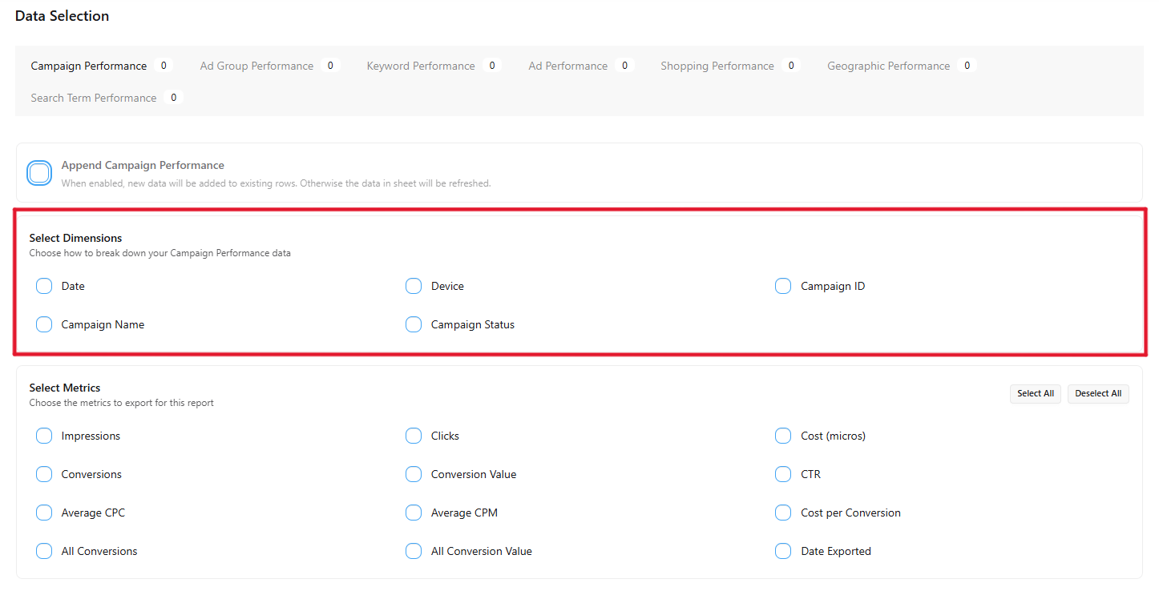Viewport: 1159px width, 591px height.
Task: Click the Select Metrics heading text
Action: point(65,388)
